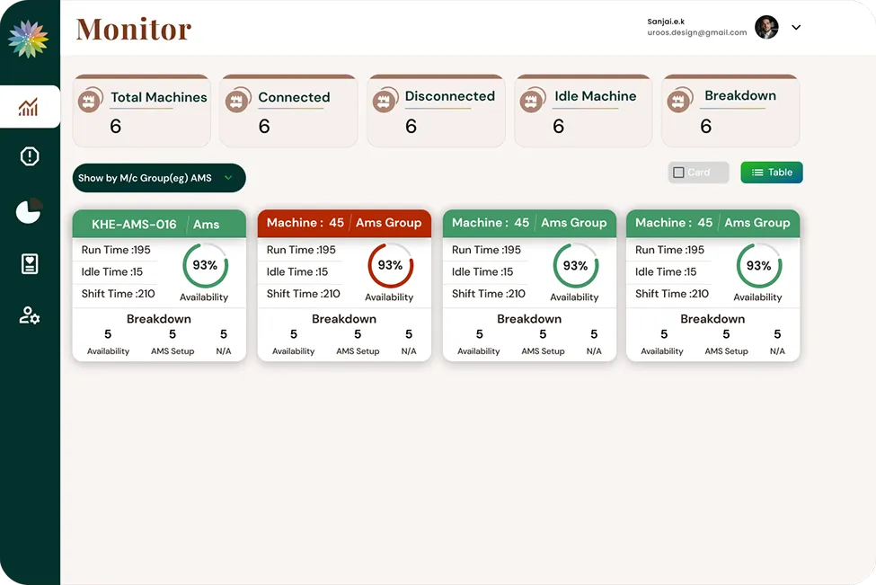Screen dimensions: 876x585
Task: Open the reports document icon in sidebar
Action: pos(29,263)
